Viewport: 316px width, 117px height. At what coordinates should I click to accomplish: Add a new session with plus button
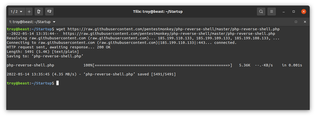click(29, 12)
